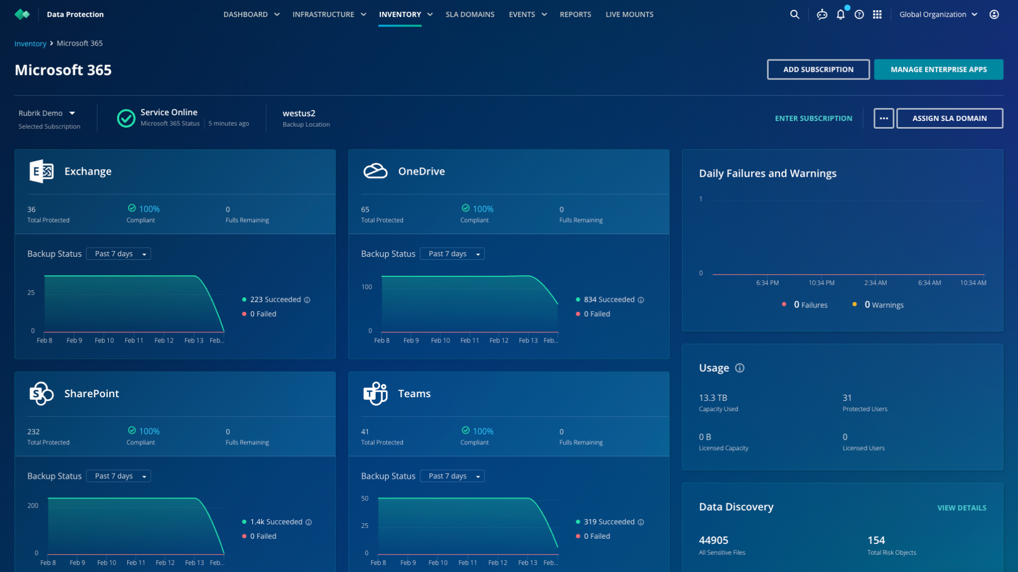Open Global Organization dropdown
Screen dimensions: 1018x572
(x=938, y=14)
